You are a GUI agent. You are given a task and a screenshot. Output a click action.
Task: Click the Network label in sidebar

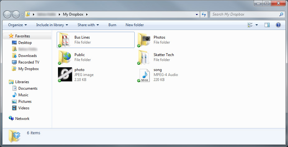tap(22, 119)
